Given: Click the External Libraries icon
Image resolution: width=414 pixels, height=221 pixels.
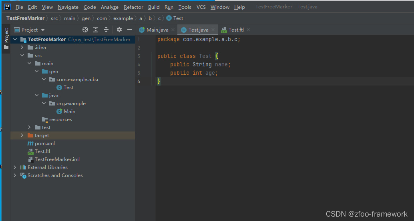Looking at the screenshot, I should pyautogui.click(x=23, y=167).
